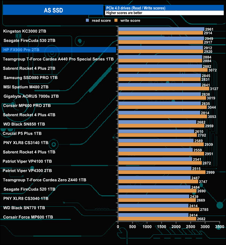Image resolution: width=226 pixels, height=245 pixels.
Task: Select the PNY XLR8 CS3040 1TB label
Action: coord(26,198)
